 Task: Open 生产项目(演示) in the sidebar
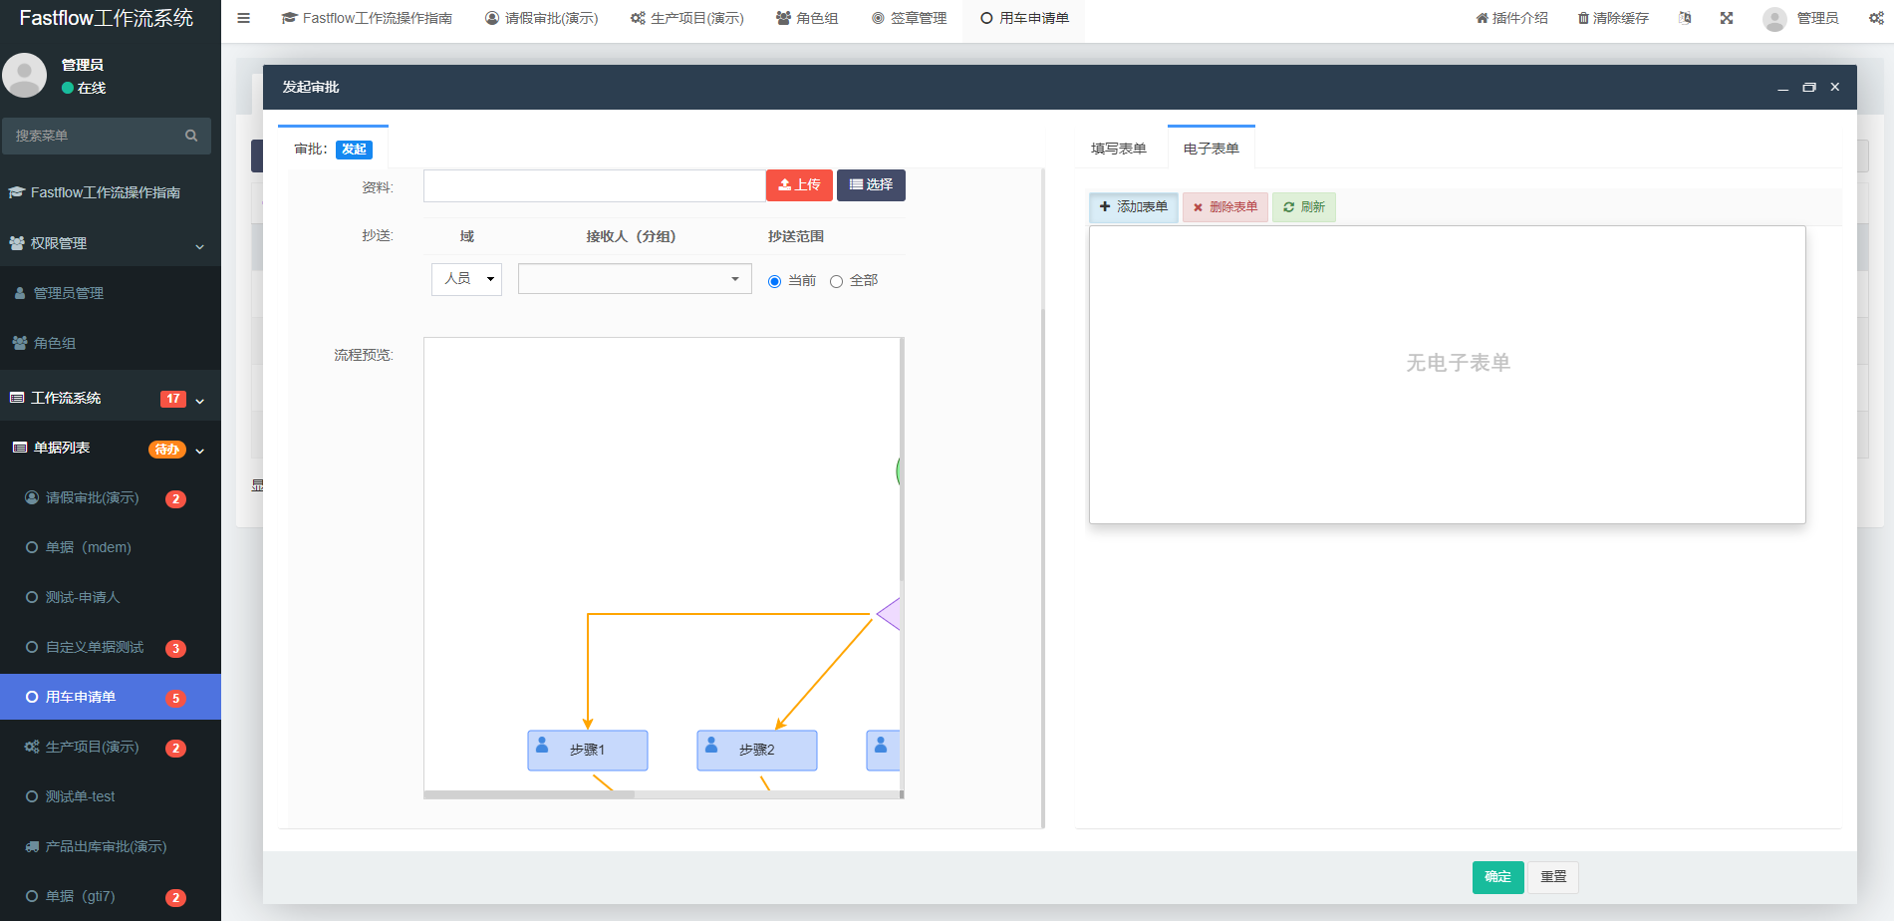click(x=111, y=747)
